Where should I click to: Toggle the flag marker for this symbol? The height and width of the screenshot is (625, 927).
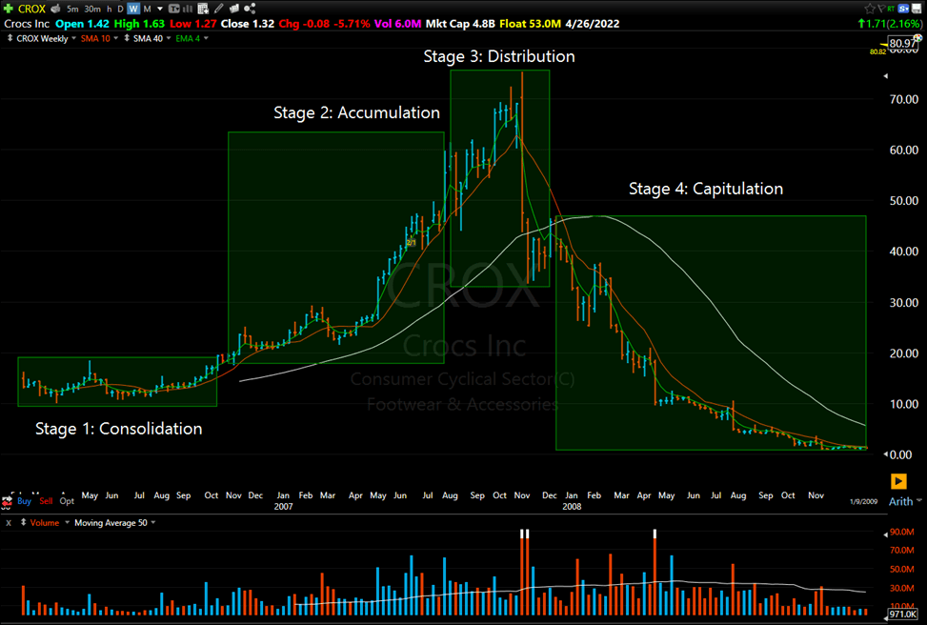point(881,8)
